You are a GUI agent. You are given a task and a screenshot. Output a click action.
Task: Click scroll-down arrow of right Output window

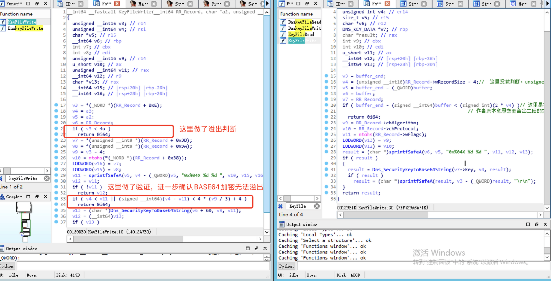(x=547, y=257)
